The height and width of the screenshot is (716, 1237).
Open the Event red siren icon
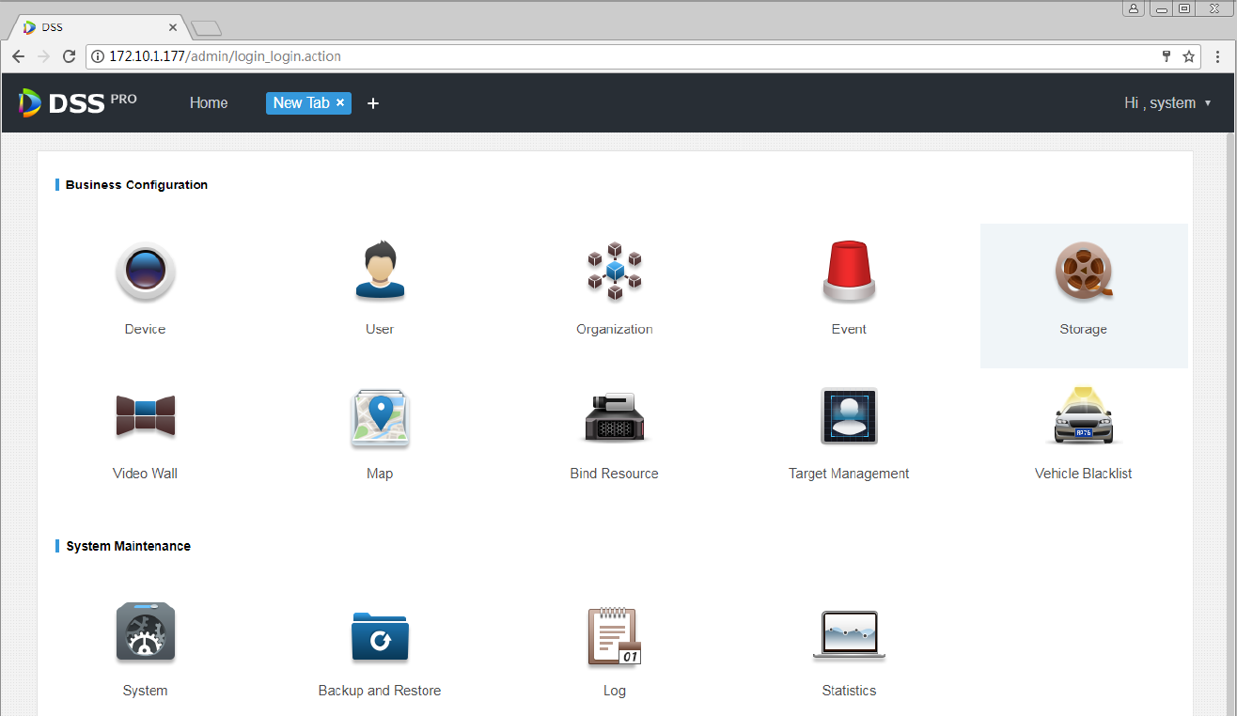[x=849, y=272]
